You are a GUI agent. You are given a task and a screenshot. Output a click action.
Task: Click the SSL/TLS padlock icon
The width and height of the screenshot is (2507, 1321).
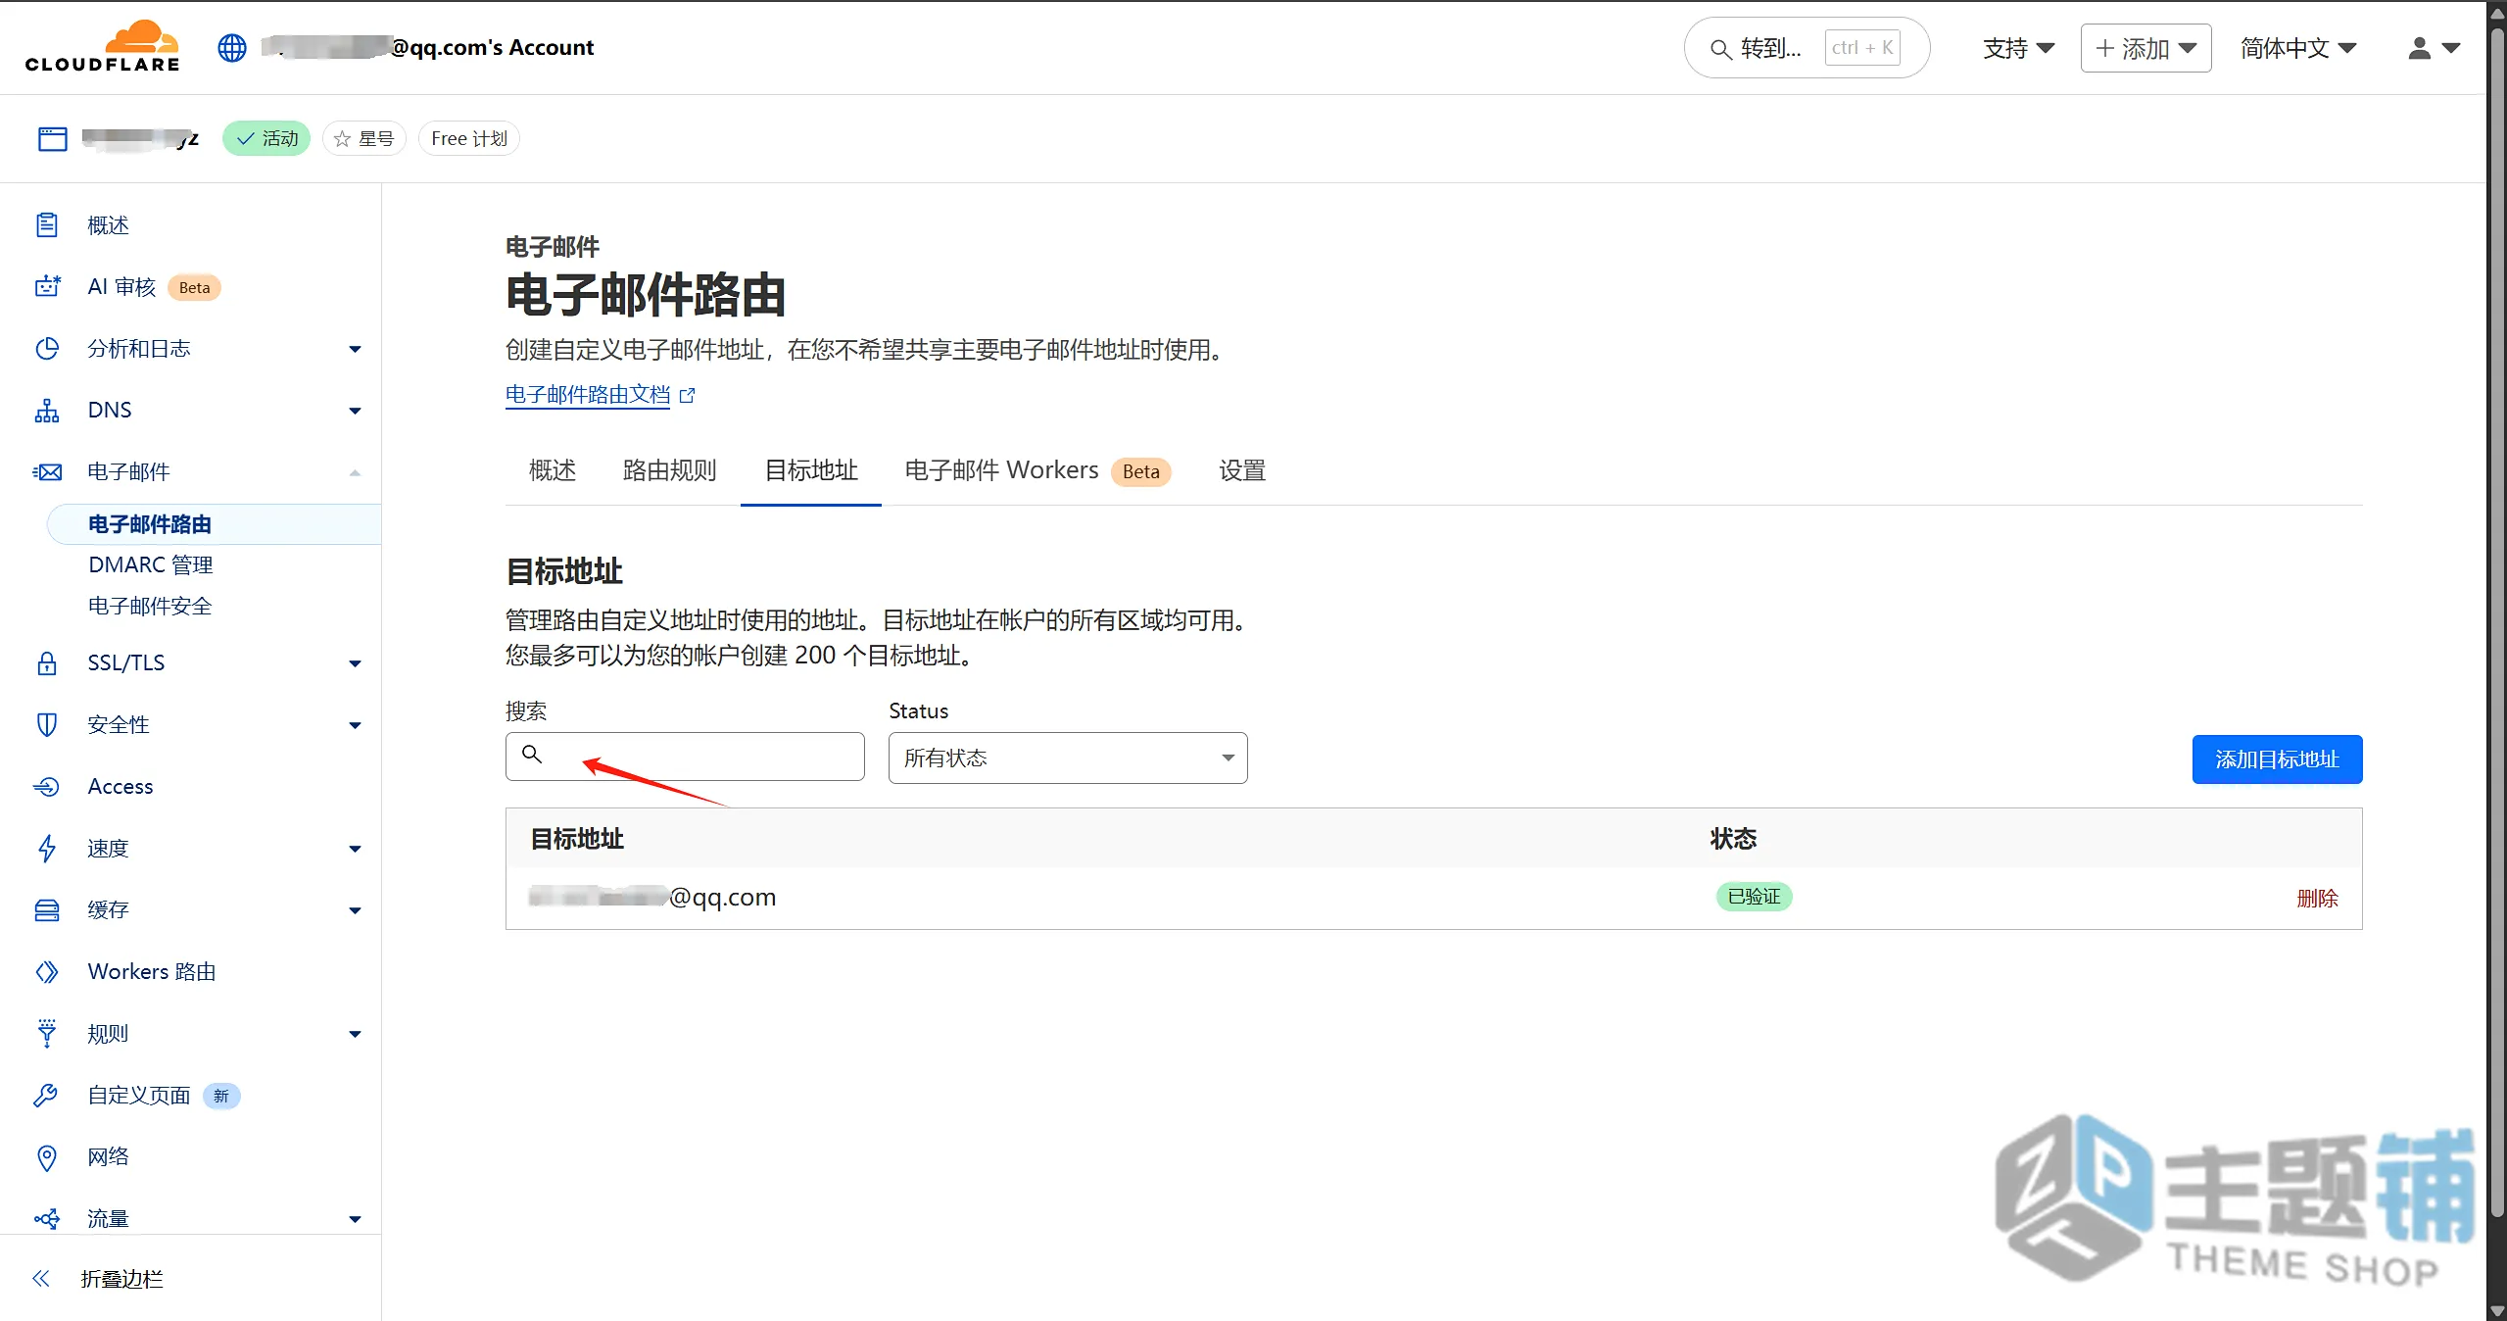[47, 663]
